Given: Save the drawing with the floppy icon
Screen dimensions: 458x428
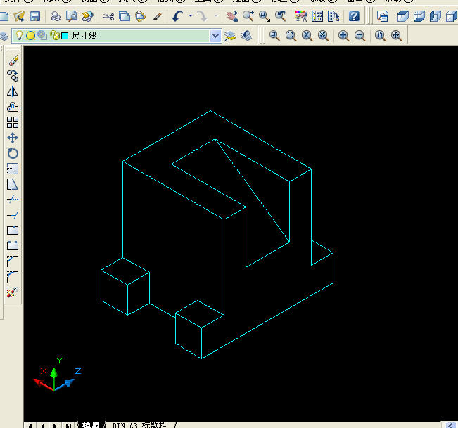Looking at the screenshot, I should point(35,16).
